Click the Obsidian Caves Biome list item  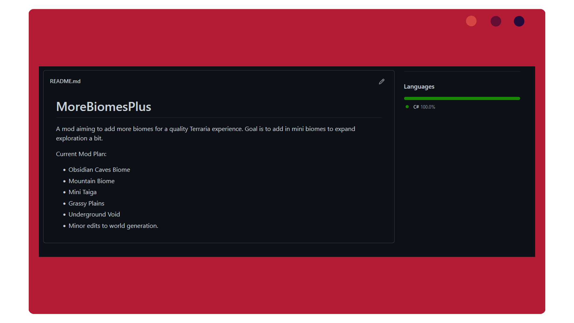point(99,170)
